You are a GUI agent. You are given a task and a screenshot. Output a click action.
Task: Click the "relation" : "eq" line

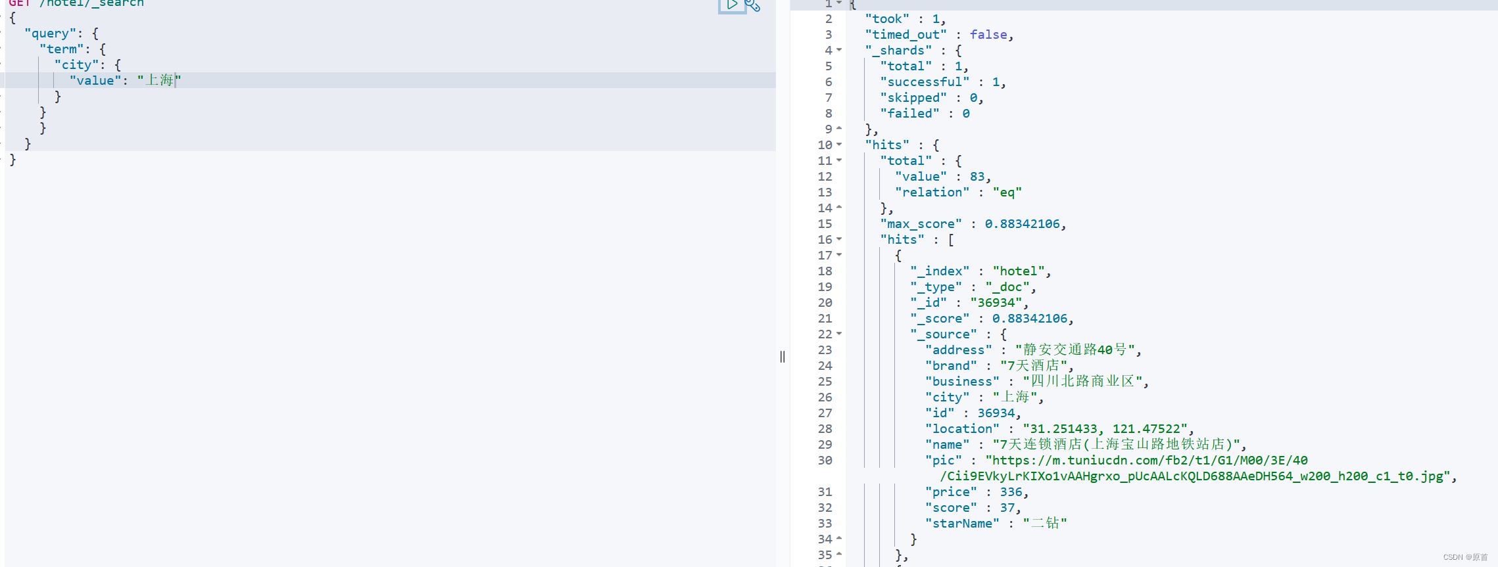958,192
